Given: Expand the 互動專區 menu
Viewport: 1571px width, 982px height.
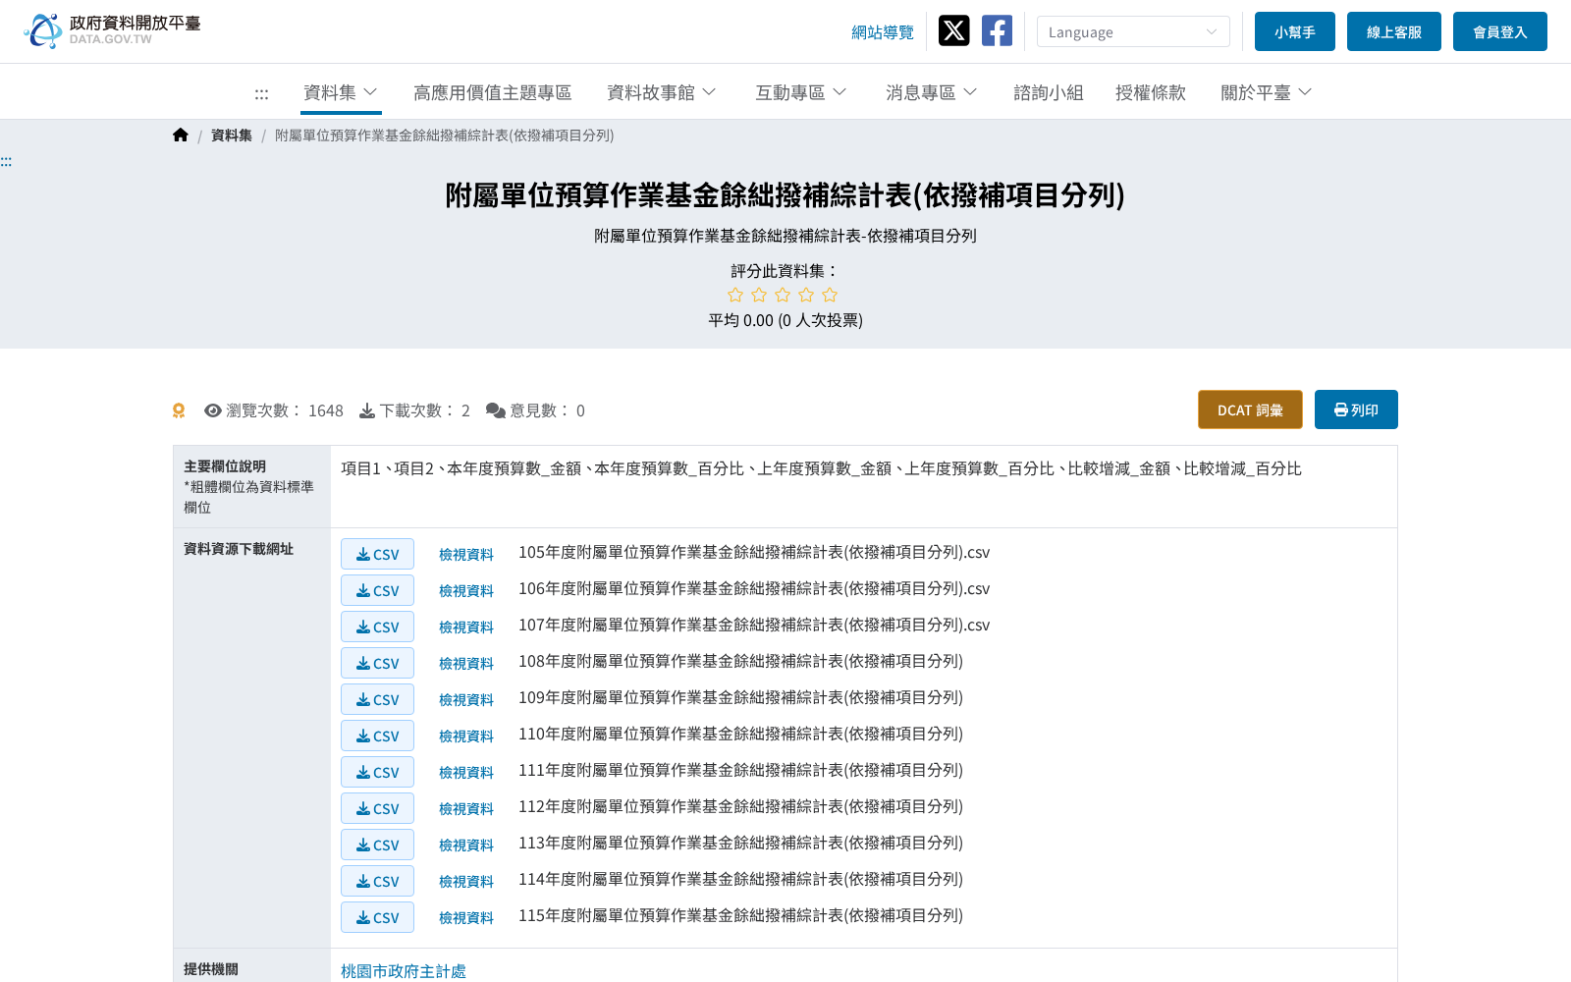Looking at the screenshot, I should (x=801, y=92).
